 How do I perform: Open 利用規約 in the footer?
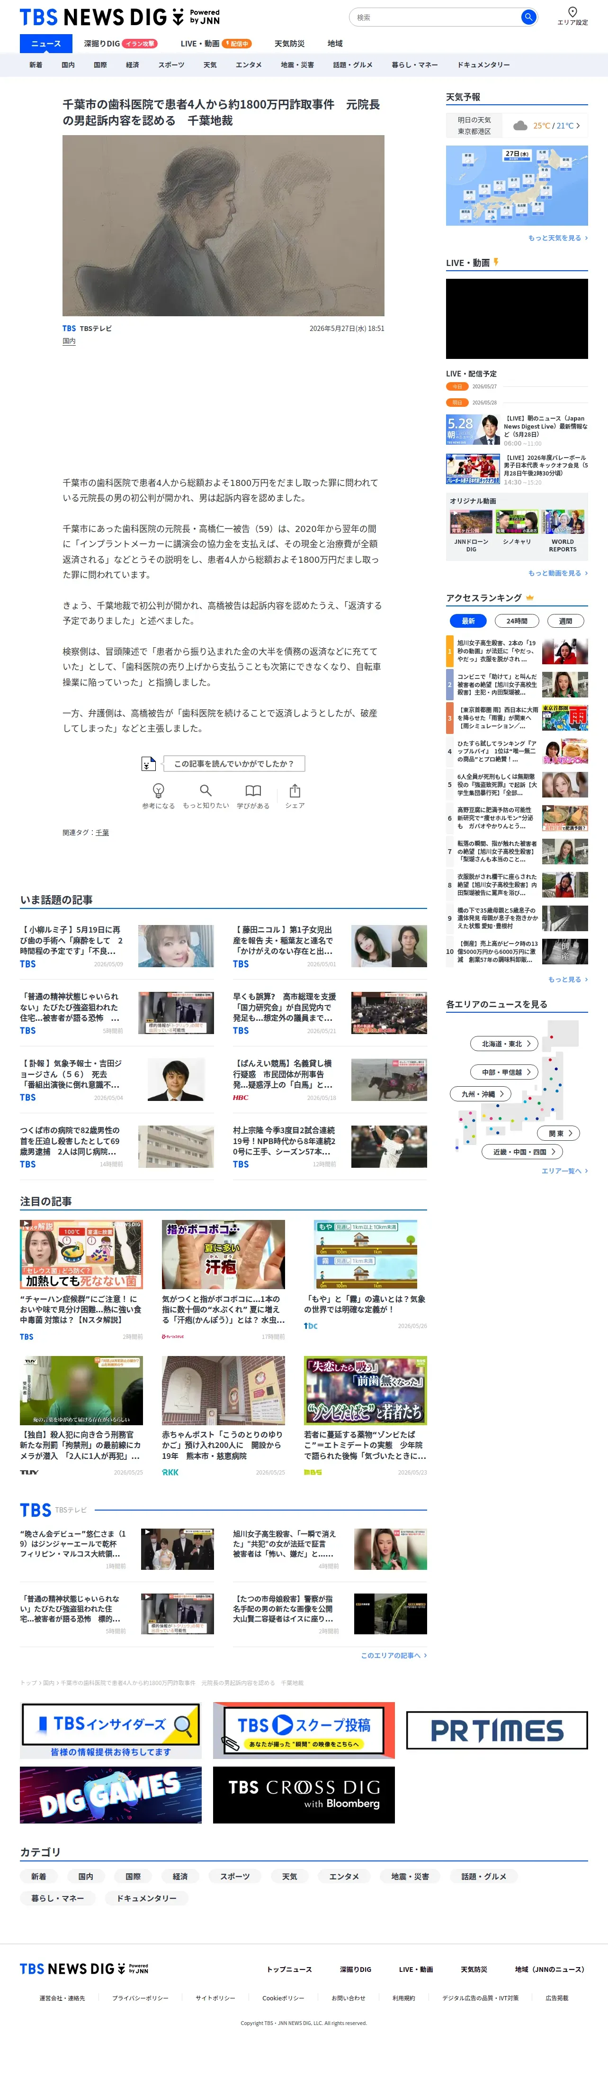404,1998
